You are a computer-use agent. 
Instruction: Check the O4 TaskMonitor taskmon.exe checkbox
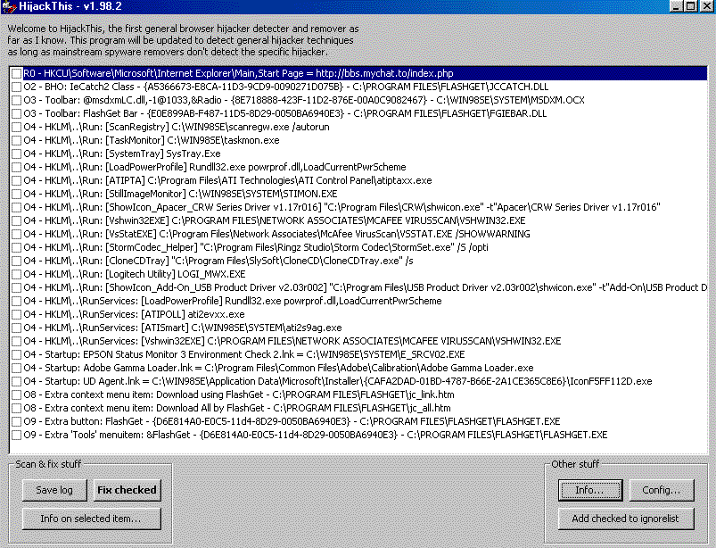click(x=16, y=140)
